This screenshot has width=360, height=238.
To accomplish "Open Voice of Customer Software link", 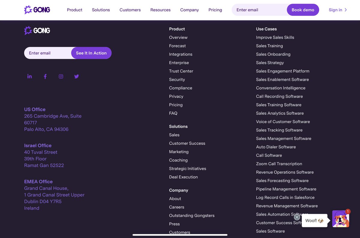I will coord(283,122).
